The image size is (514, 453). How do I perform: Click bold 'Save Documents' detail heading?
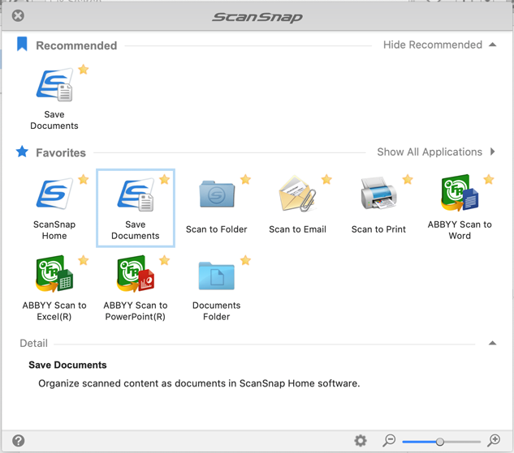click(67, 365)
